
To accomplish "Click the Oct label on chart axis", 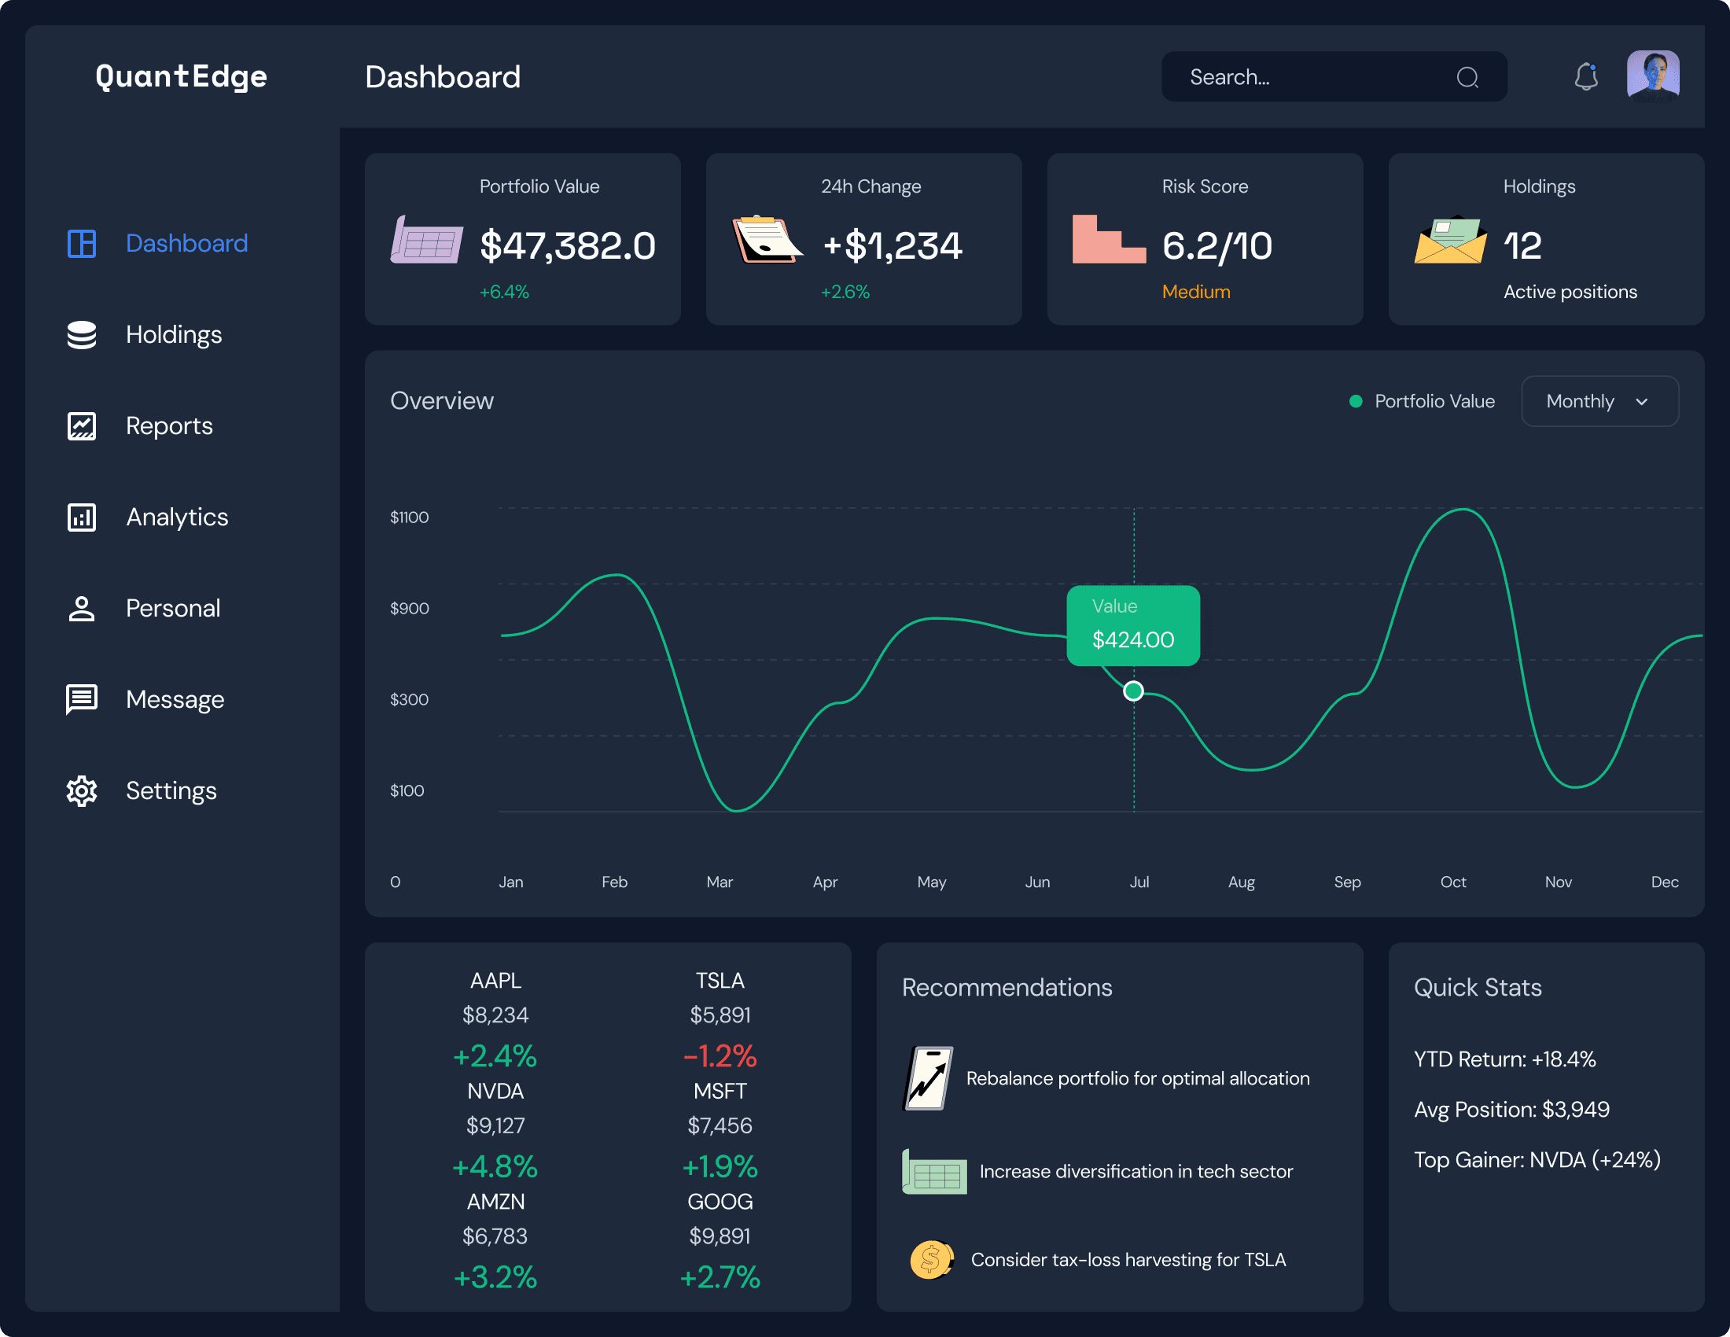I will pyautogui.click(x=1452, y=882).
